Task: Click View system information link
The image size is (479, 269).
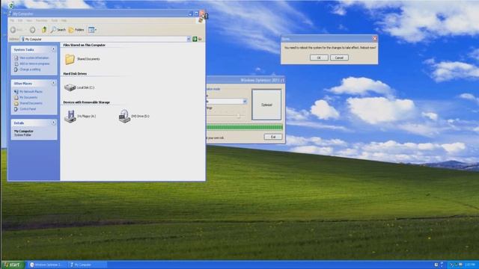Action: coord(34,58)
